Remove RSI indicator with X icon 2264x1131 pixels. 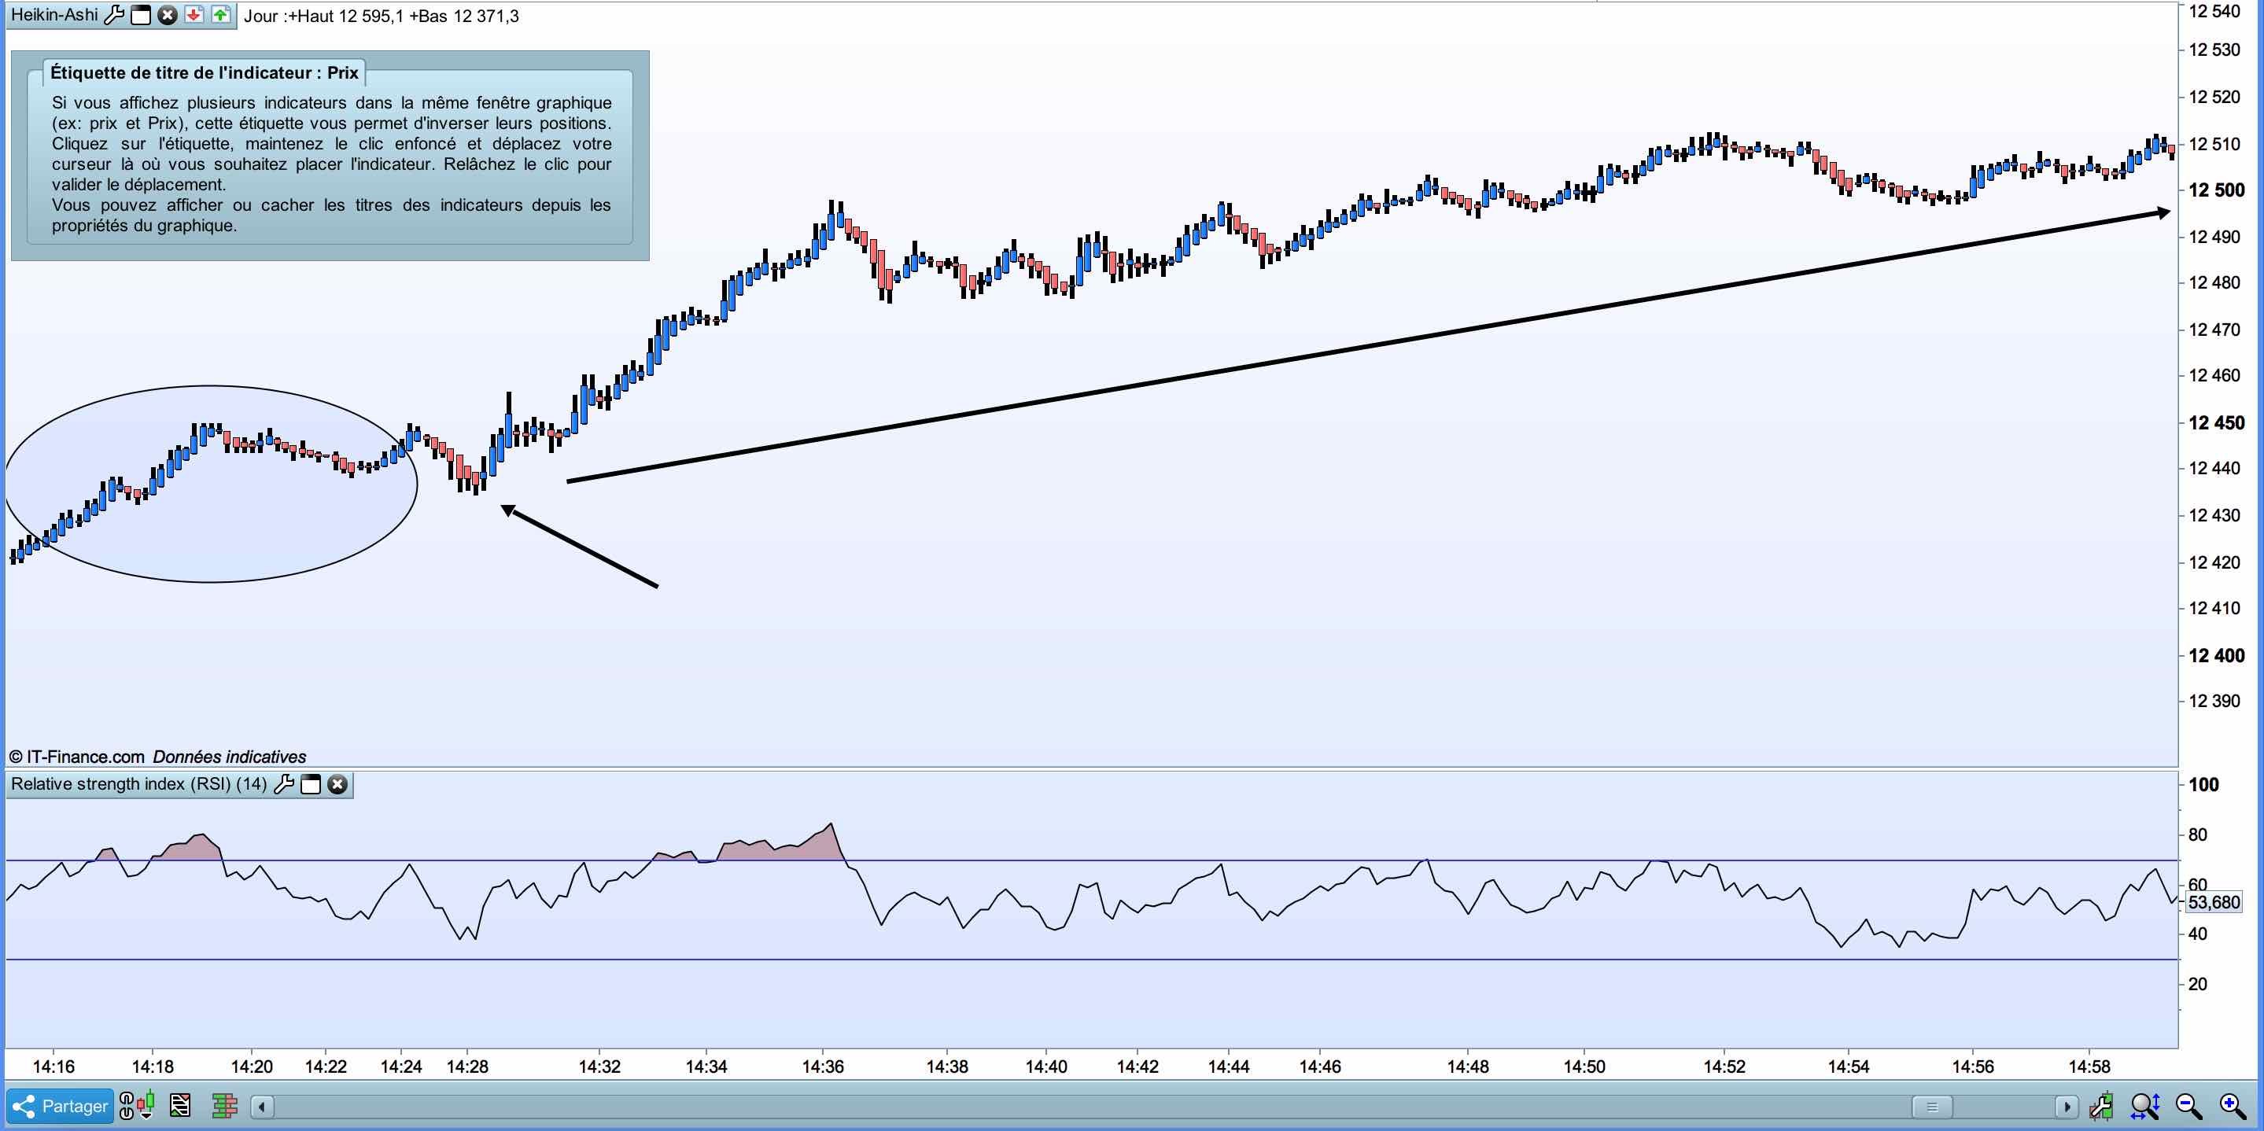coord(337,784)
